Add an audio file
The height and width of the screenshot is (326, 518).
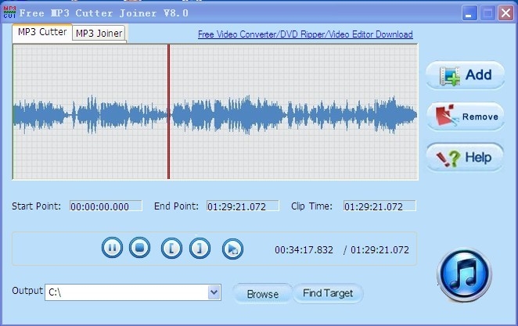(x=466, y=76)
